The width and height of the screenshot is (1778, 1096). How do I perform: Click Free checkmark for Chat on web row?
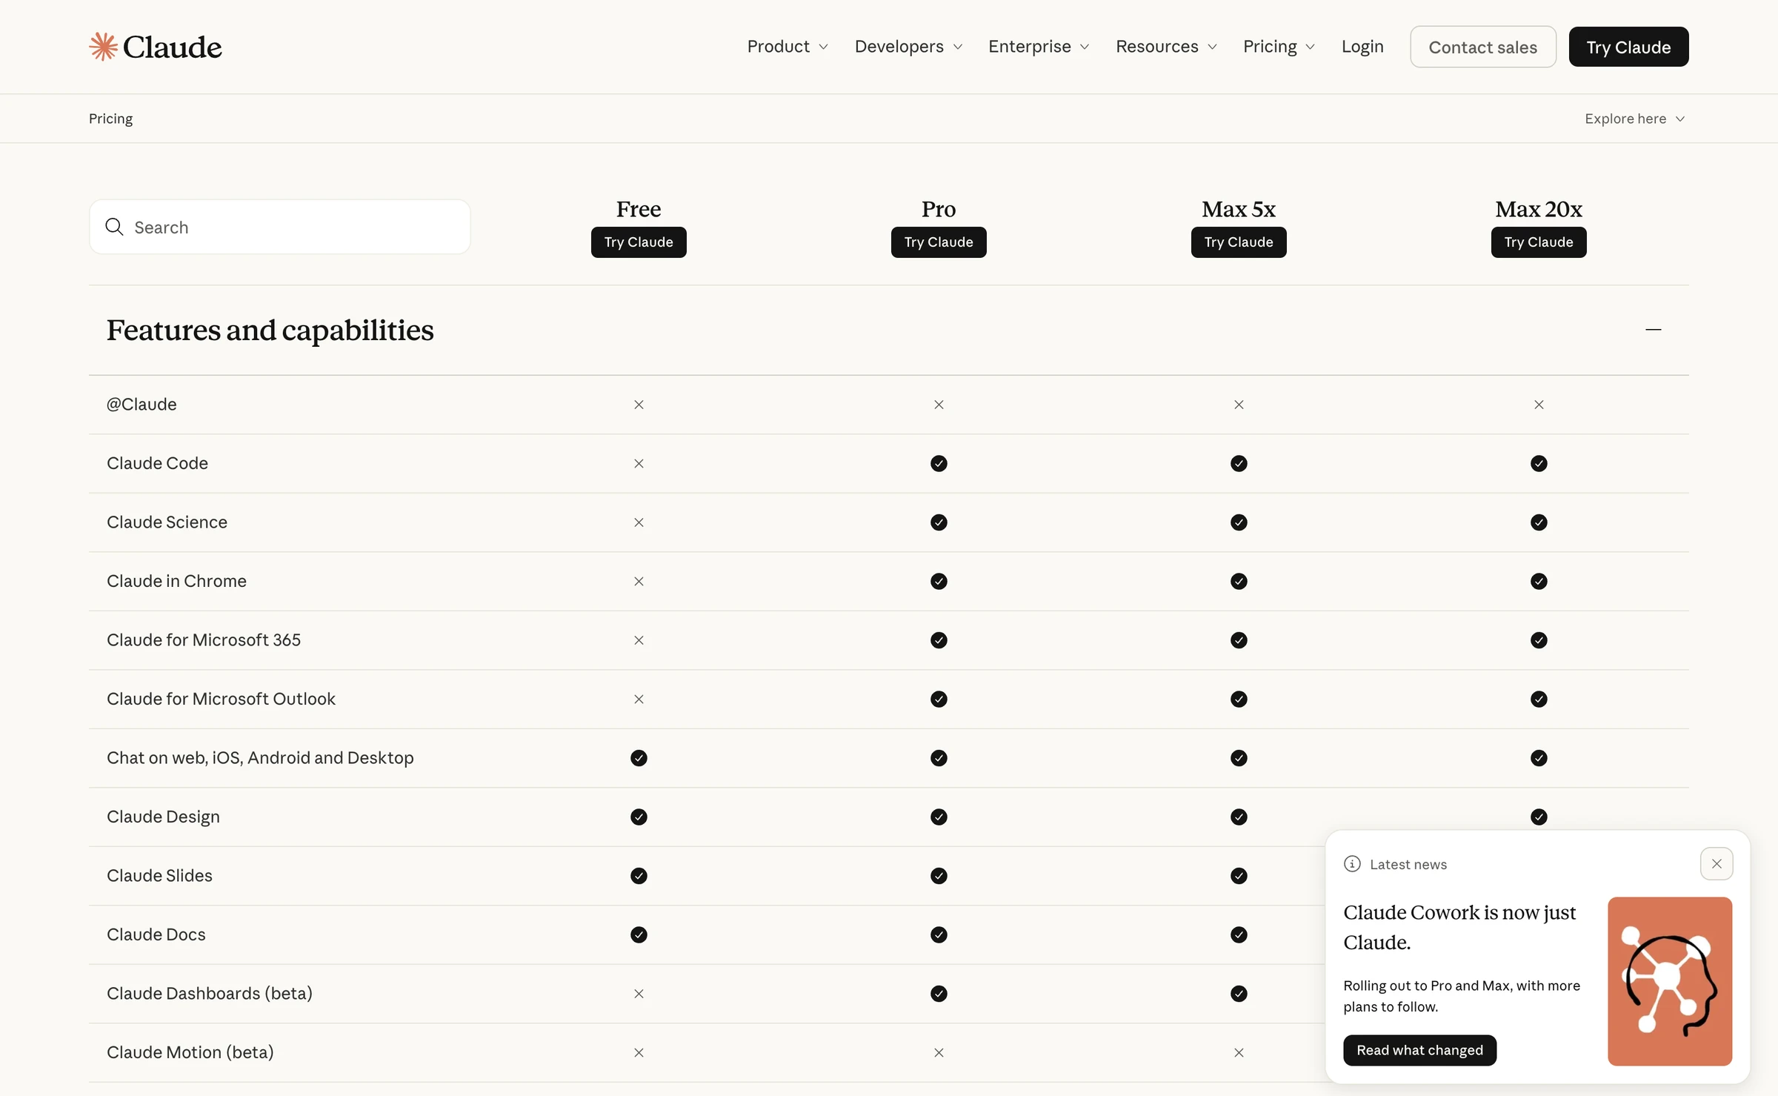[x=639, y=758]
